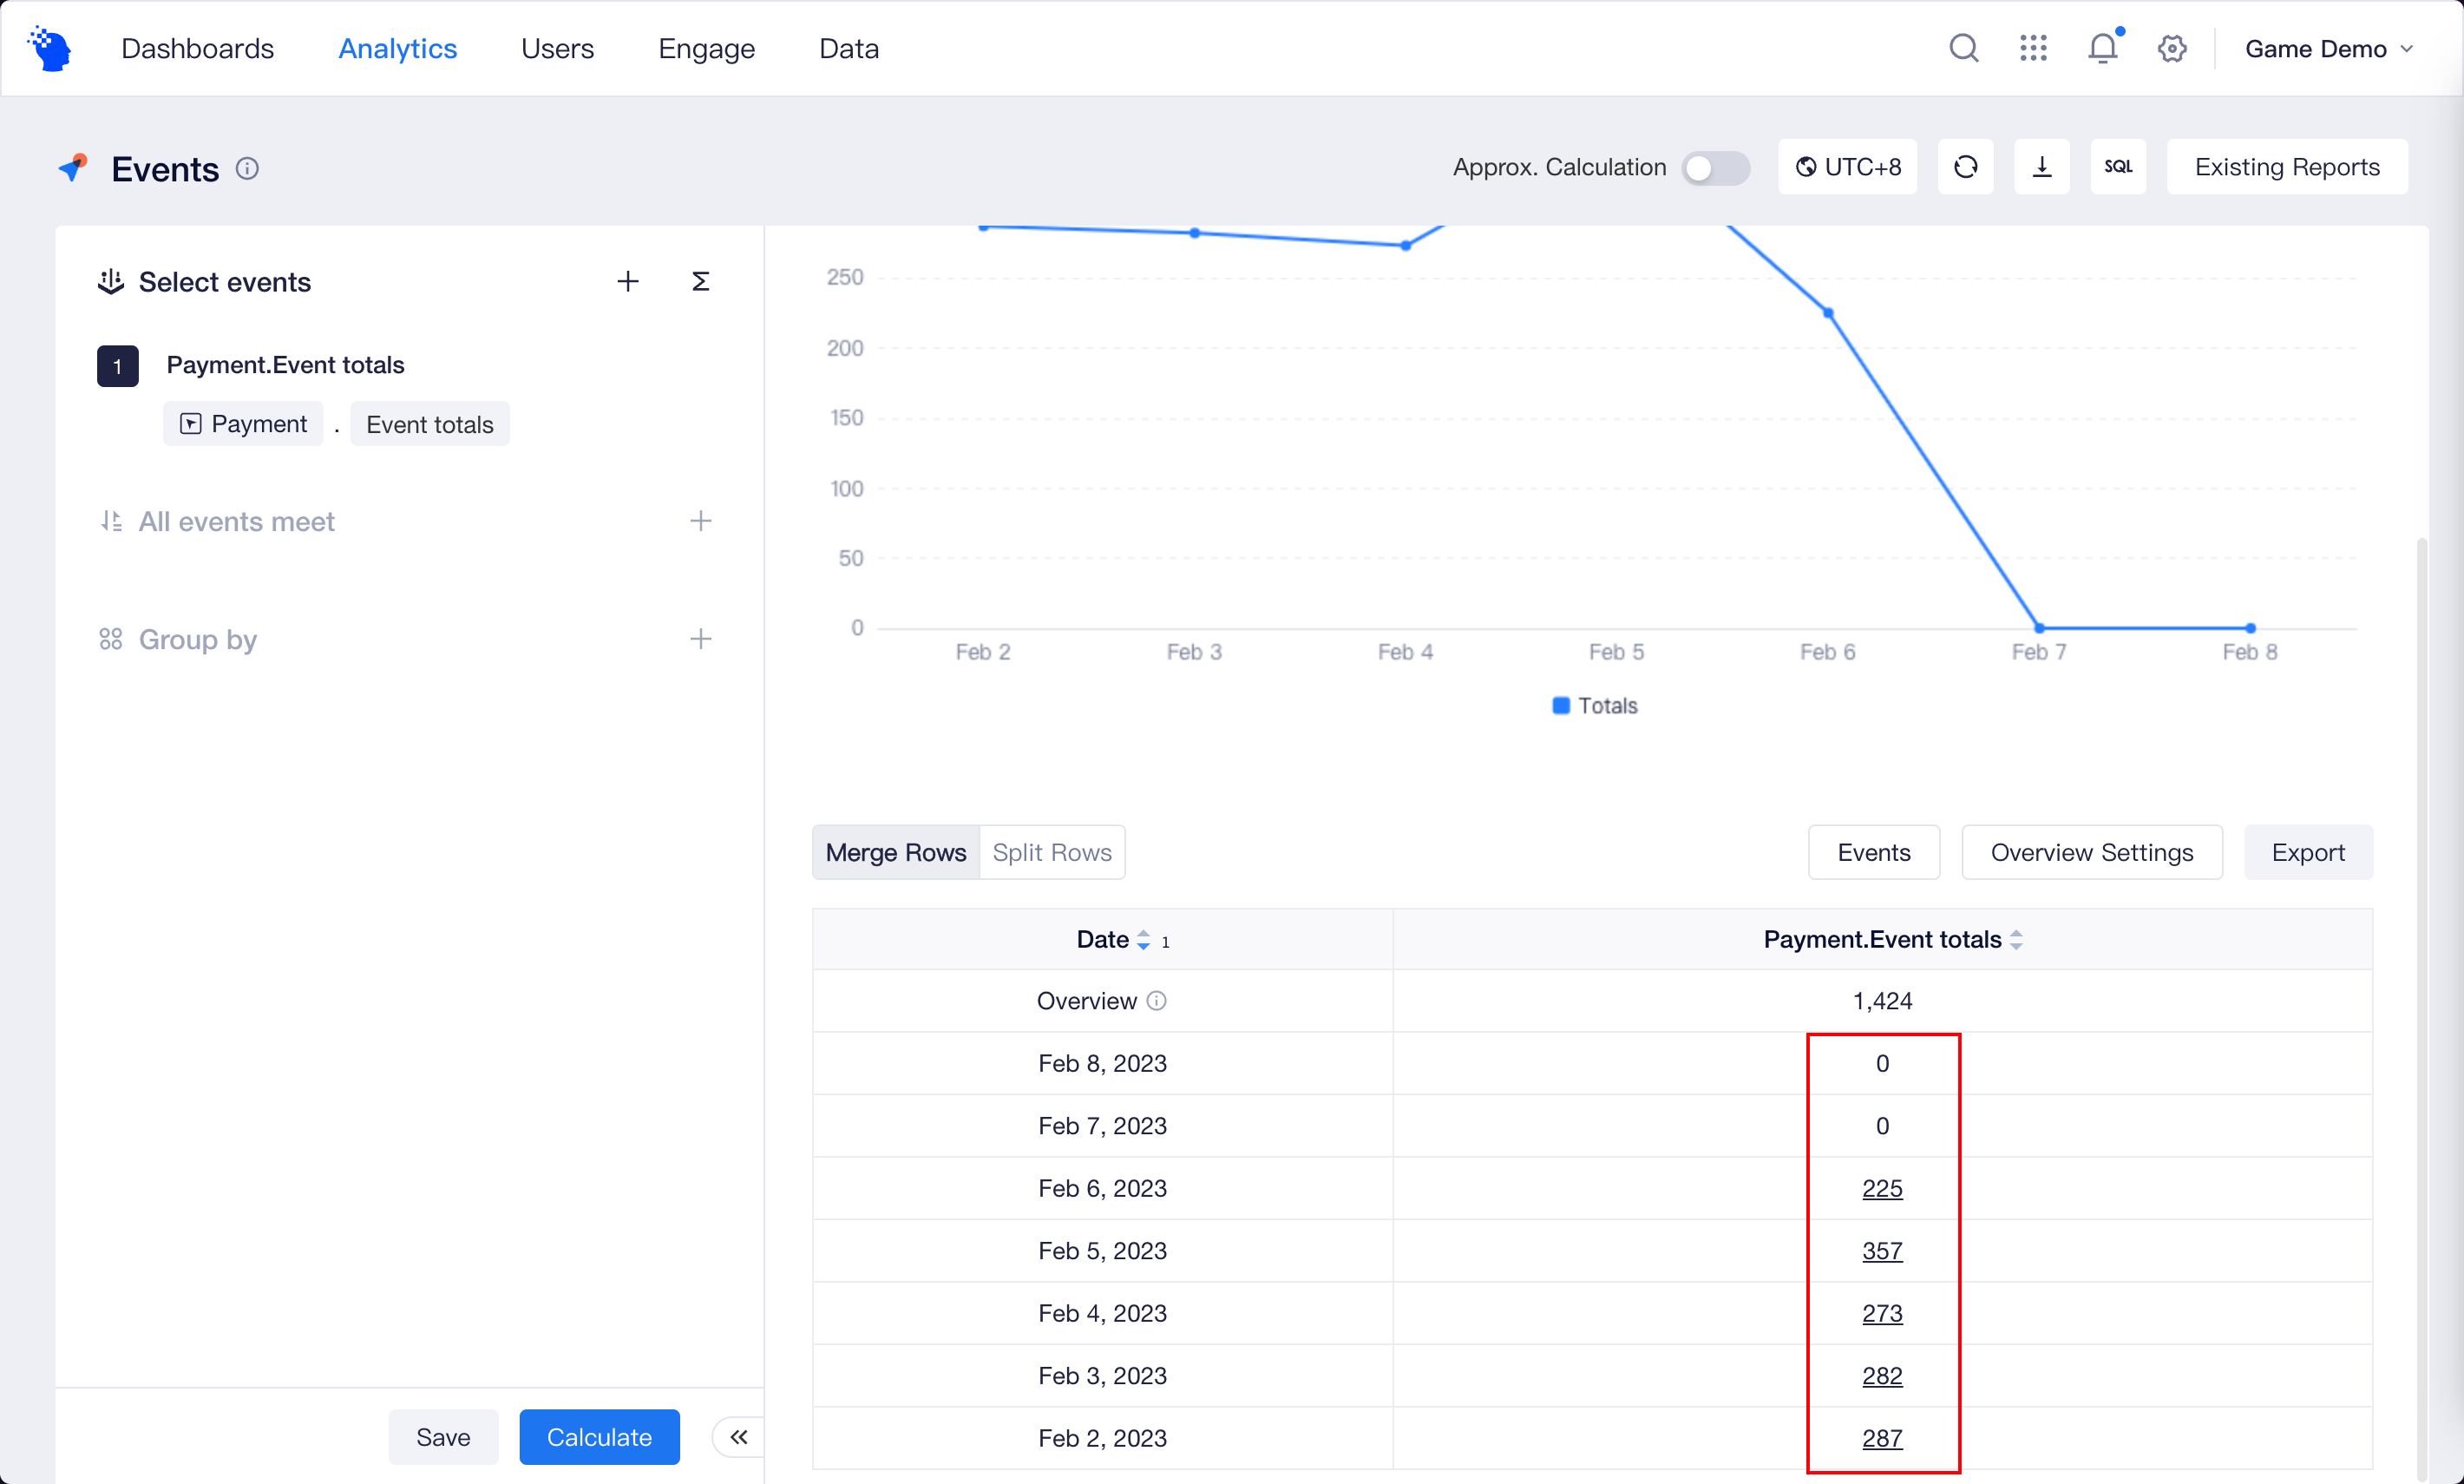Click the Feb 4 chart data point
The height and width of the screenshot is (1484, 2464).
coord(1406,245)
